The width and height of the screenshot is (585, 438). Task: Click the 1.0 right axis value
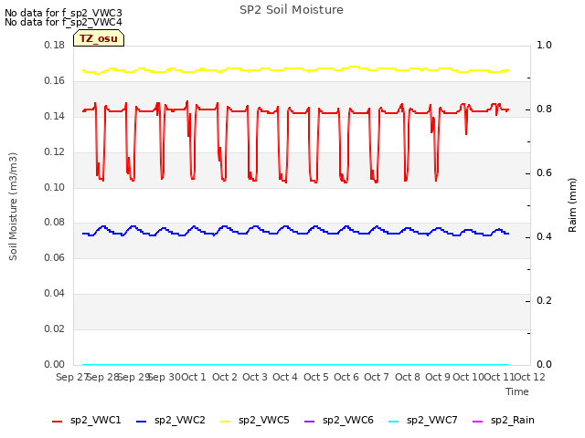pos(544,45)
